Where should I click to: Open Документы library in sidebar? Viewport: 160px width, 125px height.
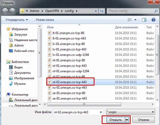click(22, 73)
